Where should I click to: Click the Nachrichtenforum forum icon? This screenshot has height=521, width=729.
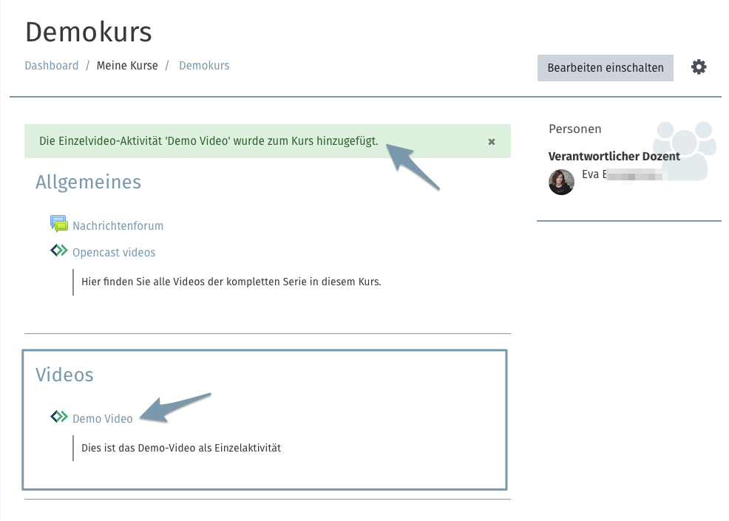[x=59, y=225]
